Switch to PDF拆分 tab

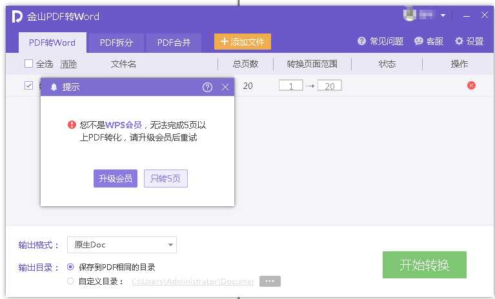(116, 43)
